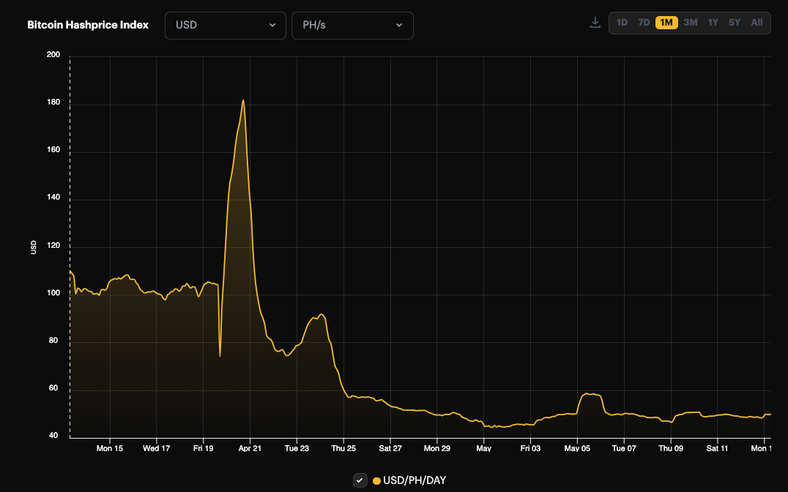
Task: Click the download chart icon
Action: pyautogui.click(x=595, y=22)
